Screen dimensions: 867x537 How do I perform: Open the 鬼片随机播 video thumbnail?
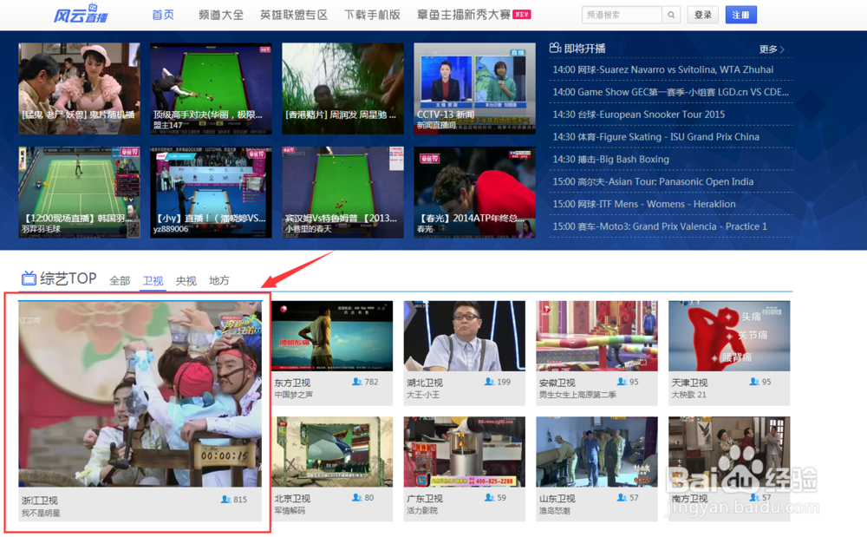pos(79,88)
